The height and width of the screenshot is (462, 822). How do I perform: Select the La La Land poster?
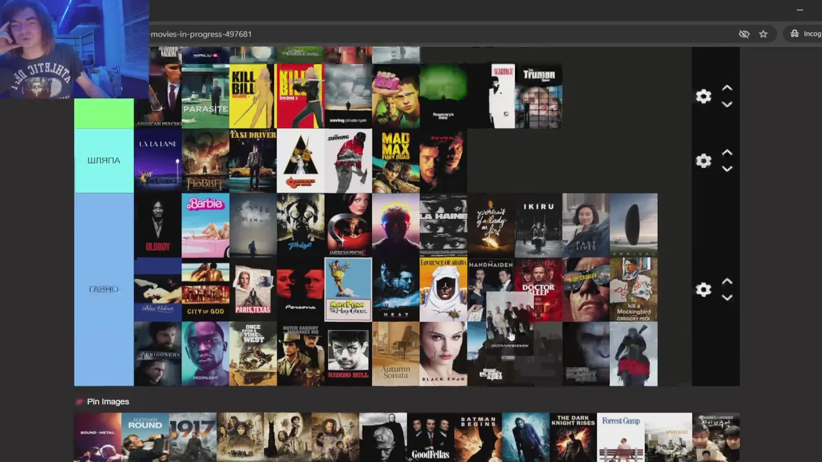point(158,160)
